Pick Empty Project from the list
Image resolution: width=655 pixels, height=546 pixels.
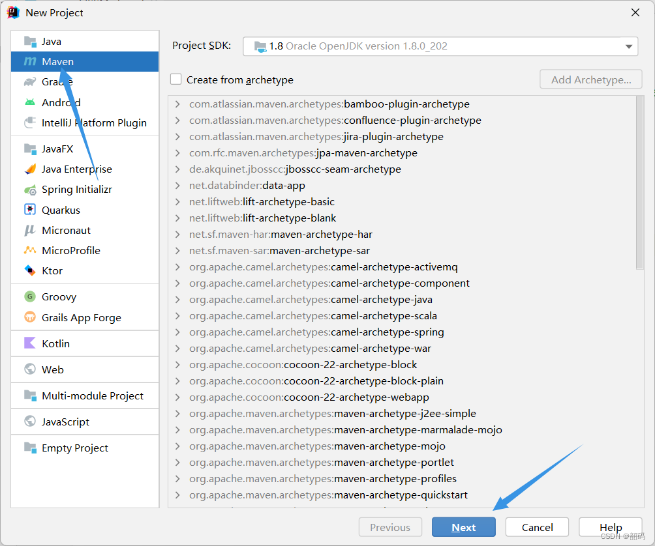coord(85,448)
